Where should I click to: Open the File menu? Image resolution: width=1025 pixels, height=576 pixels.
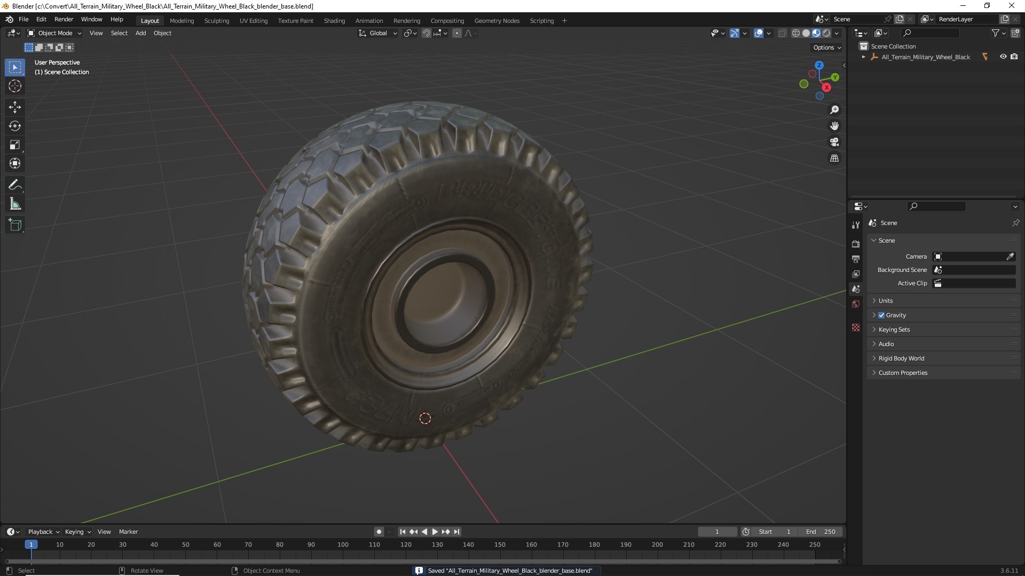23,19
